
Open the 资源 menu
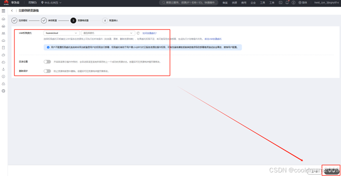234,3
